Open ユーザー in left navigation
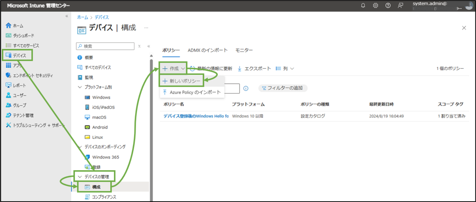 point(16,95)
